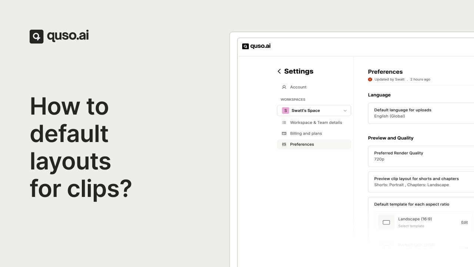The image size is (474, 267).
Task: Click the Preview and Quality heading
Action: pyautogui.click(x=391, y=138)
